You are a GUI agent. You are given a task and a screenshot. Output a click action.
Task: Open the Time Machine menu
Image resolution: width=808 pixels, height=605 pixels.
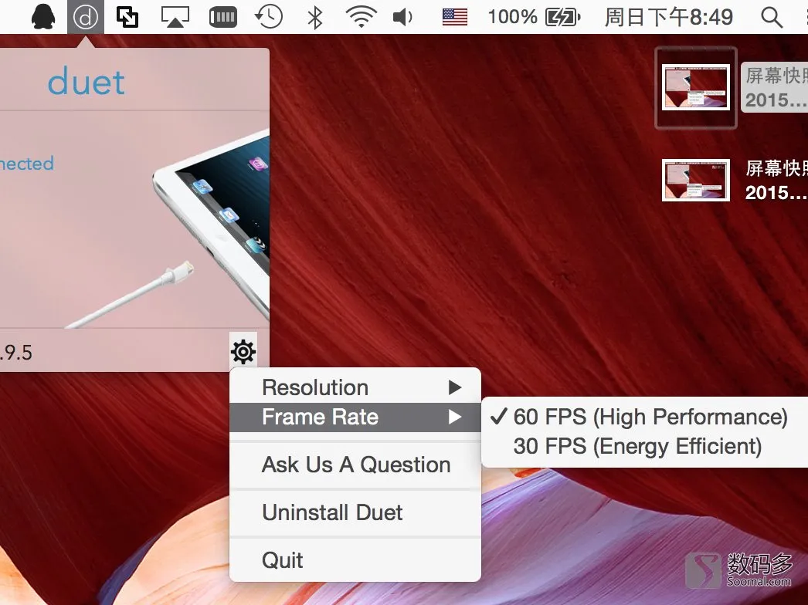tap(269, 17)
